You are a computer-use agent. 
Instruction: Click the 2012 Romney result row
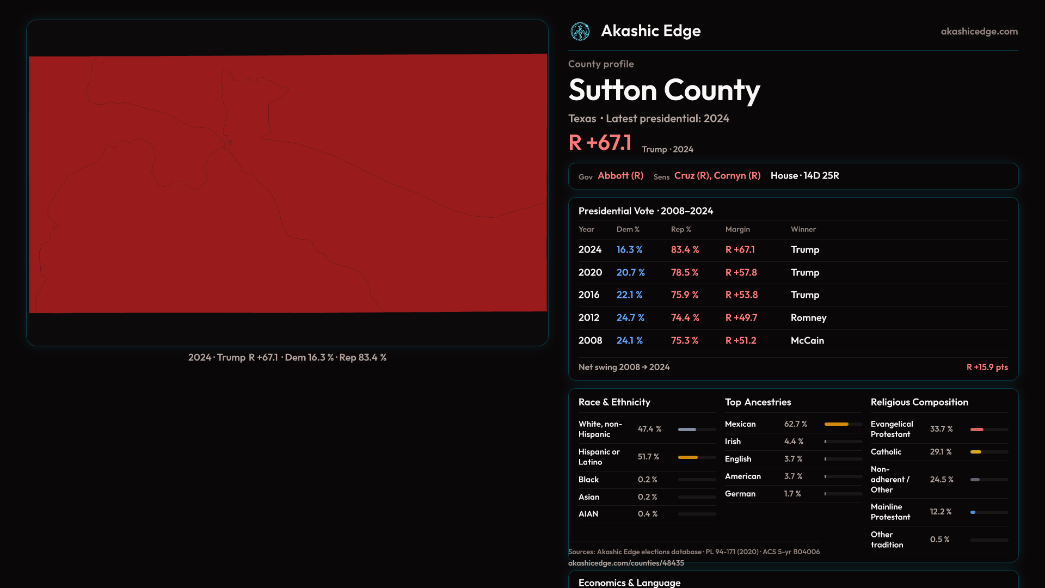792,318
